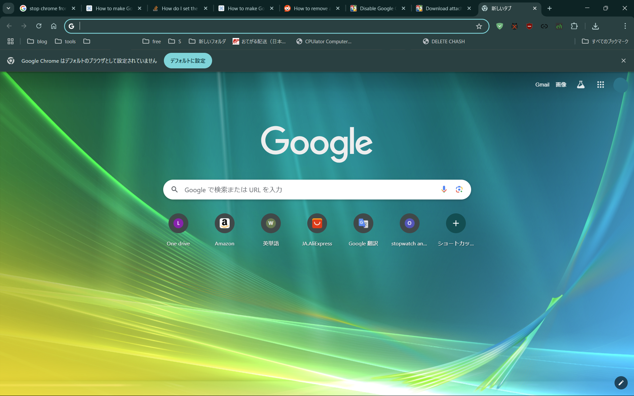Viewport: 634px width, 396px height.
Task: Open 画像 image search link
Action: click(x=561, y=85)
